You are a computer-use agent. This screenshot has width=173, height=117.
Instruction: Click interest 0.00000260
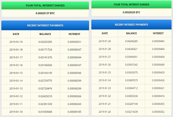point(74,104)
